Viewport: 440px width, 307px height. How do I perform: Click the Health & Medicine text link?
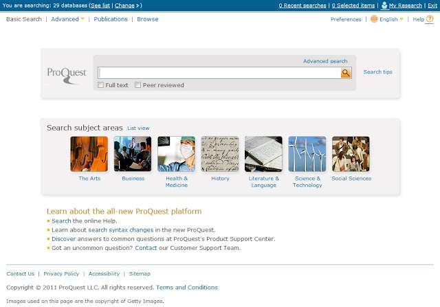(x=177, y=182)
